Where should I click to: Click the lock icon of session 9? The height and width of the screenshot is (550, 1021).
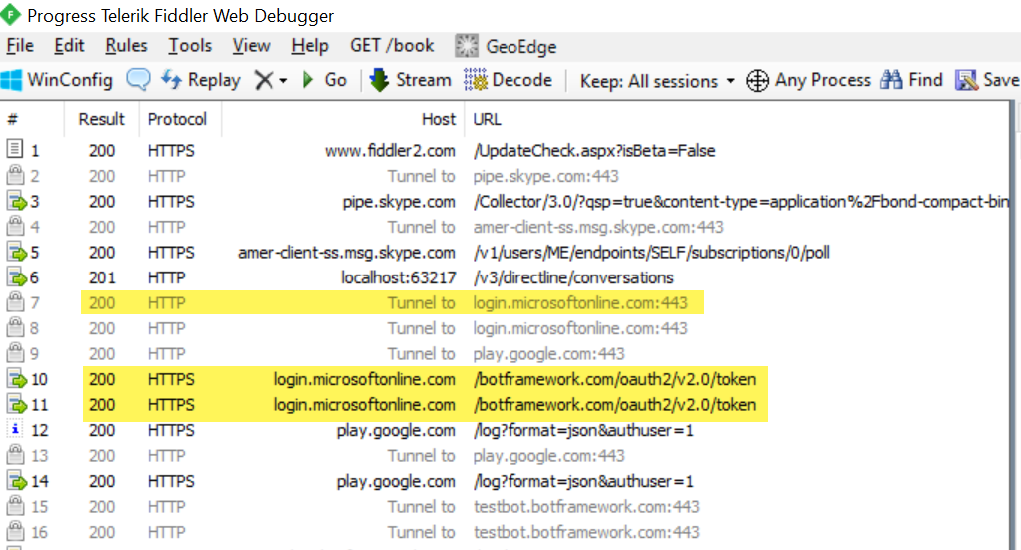pyautogui.click(x=15, y=352)
